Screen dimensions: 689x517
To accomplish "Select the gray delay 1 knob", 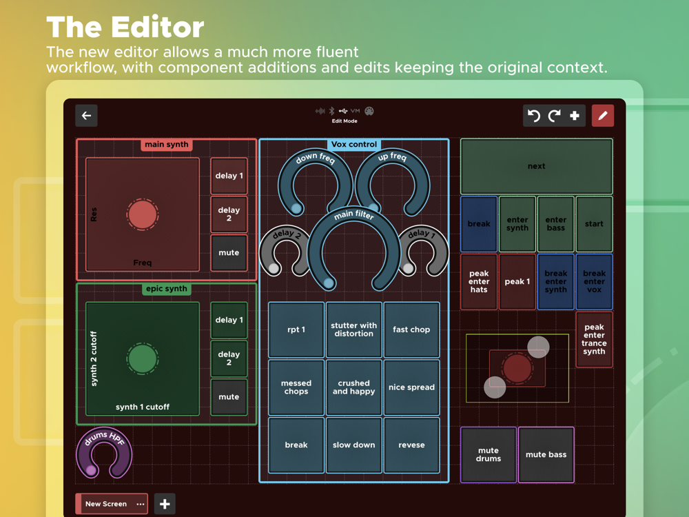I will pos(423,252).
